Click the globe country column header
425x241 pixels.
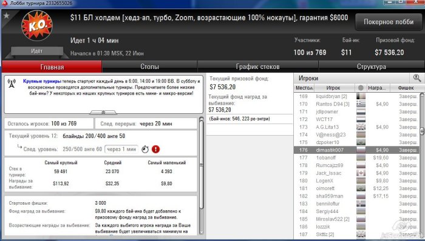click(361, 88)
